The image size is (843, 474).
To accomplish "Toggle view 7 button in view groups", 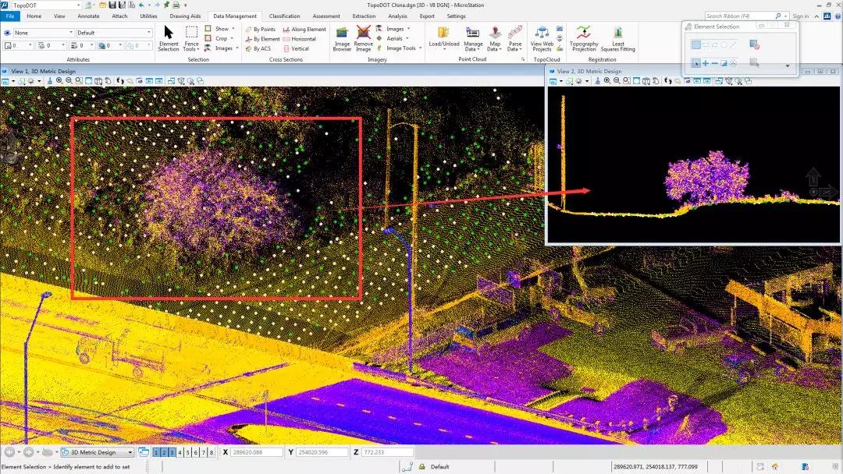I will click(204, 452).
